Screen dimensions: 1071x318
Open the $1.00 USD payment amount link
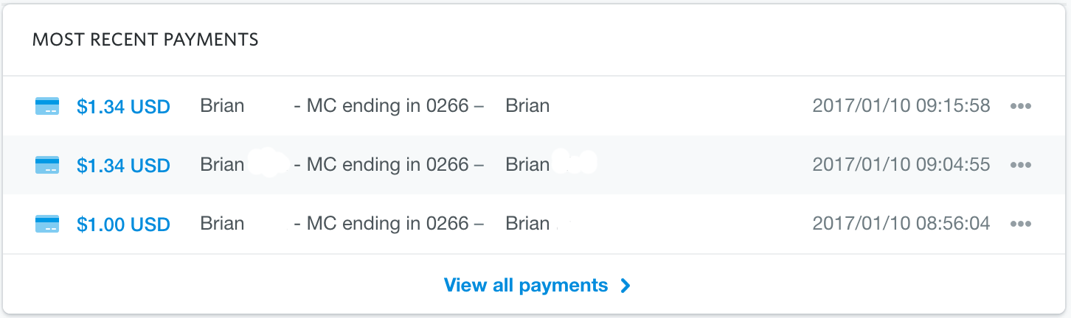coord(123,225)
